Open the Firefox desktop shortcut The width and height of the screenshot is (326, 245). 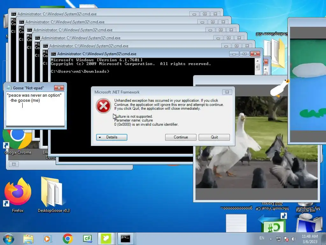point(18,195)
